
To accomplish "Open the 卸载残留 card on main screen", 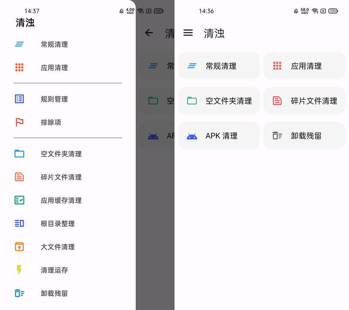I will pyautogui.click(x=304, y=136).
